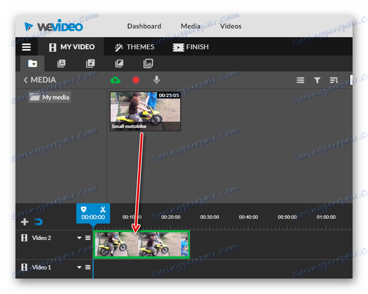Click the Video 1 track label
The width and height of the screenshot is (368, 294).
(x=42, y=267)
